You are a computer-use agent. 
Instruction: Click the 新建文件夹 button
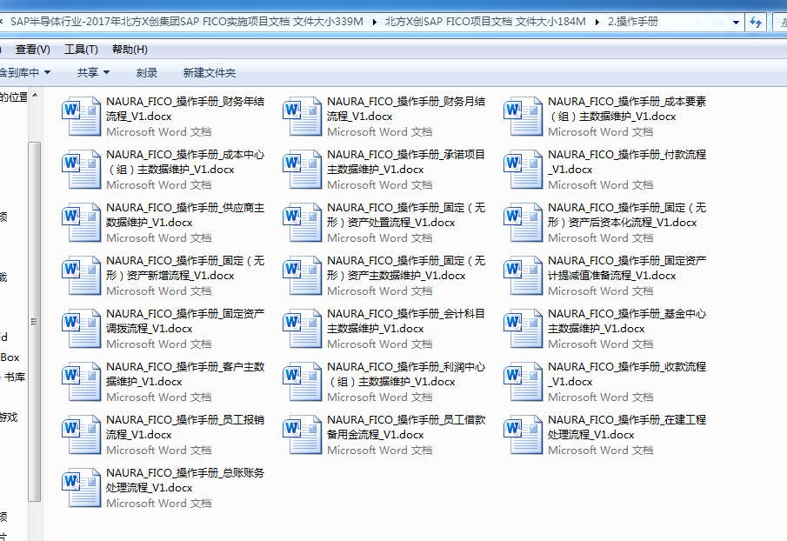tap(210, 73)
